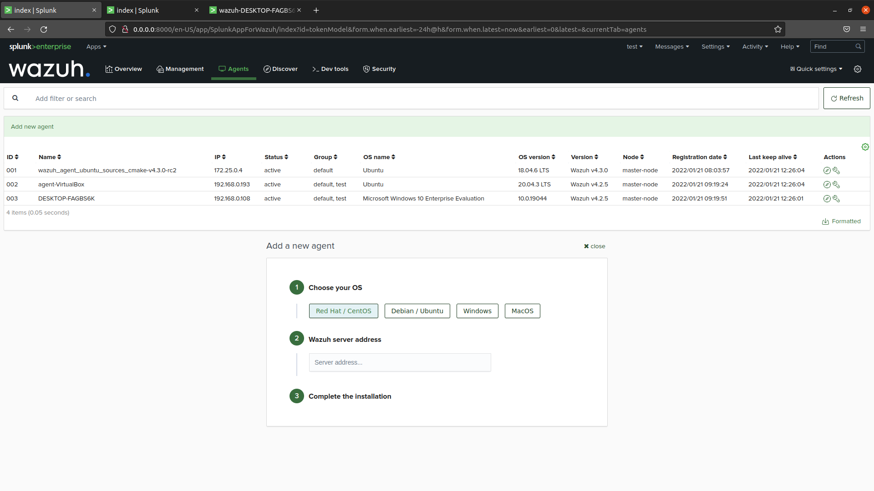Open the Security tab
This screenshot has width=874, height=491.
[x=379, y=69]
